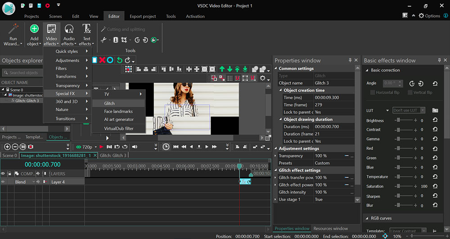Select the crop tool icon

coord(124,40)
